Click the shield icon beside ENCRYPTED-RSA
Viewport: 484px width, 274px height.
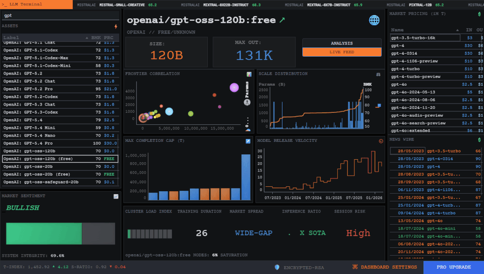(x=277, y=267)
